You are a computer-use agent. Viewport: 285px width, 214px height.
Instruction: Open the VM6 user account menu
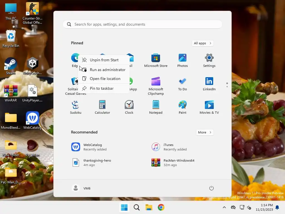tap(81, 188)
